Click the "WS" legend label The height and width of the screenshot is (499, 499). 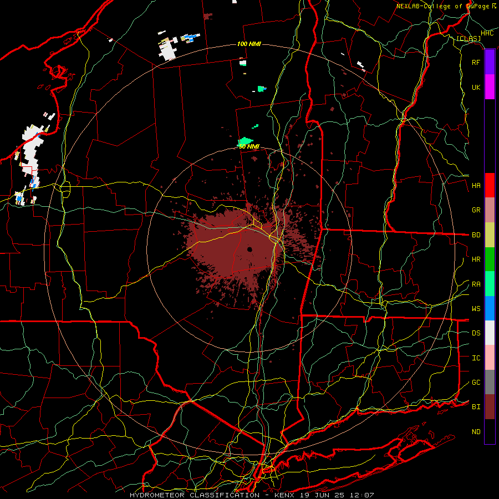tap(476, 309)
